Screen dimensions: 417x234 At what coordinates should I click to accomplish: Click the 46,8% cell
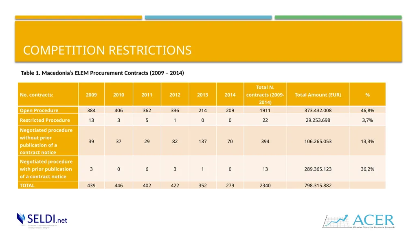pos(367,110)
